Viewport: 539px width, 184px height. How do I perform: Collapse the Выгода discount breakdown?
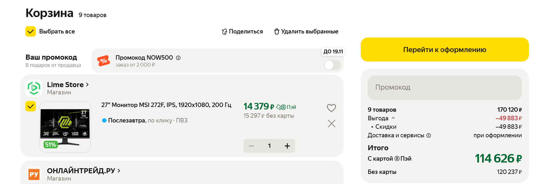[393, 118]
